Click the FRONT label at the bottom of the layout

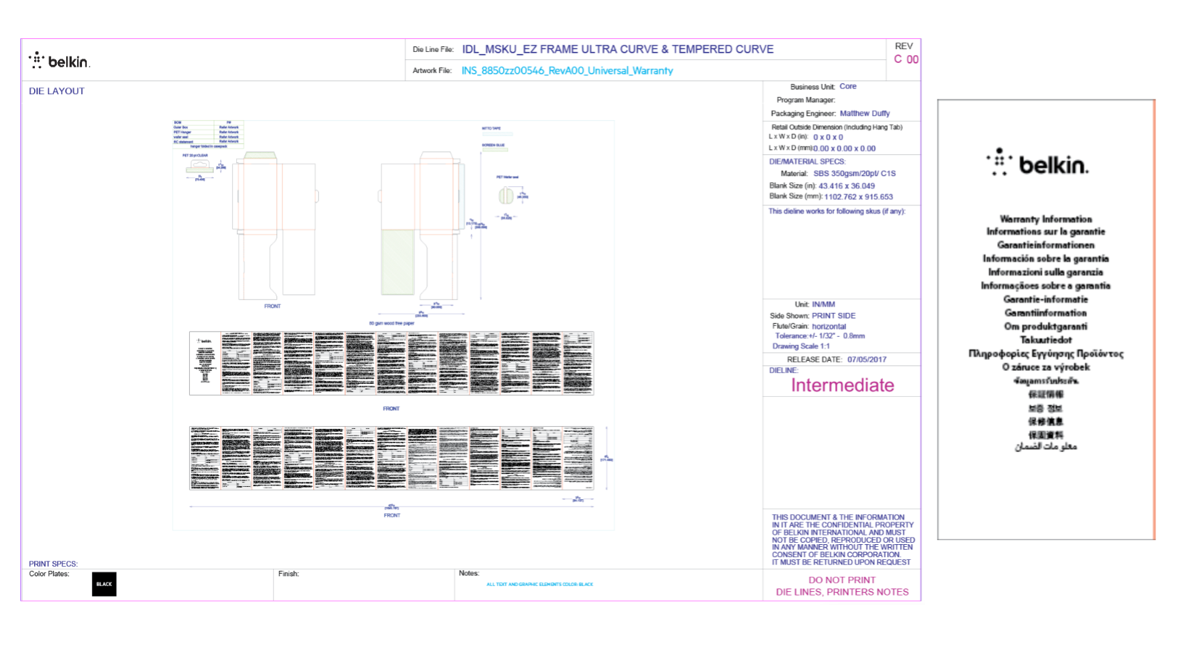[392, 516]
